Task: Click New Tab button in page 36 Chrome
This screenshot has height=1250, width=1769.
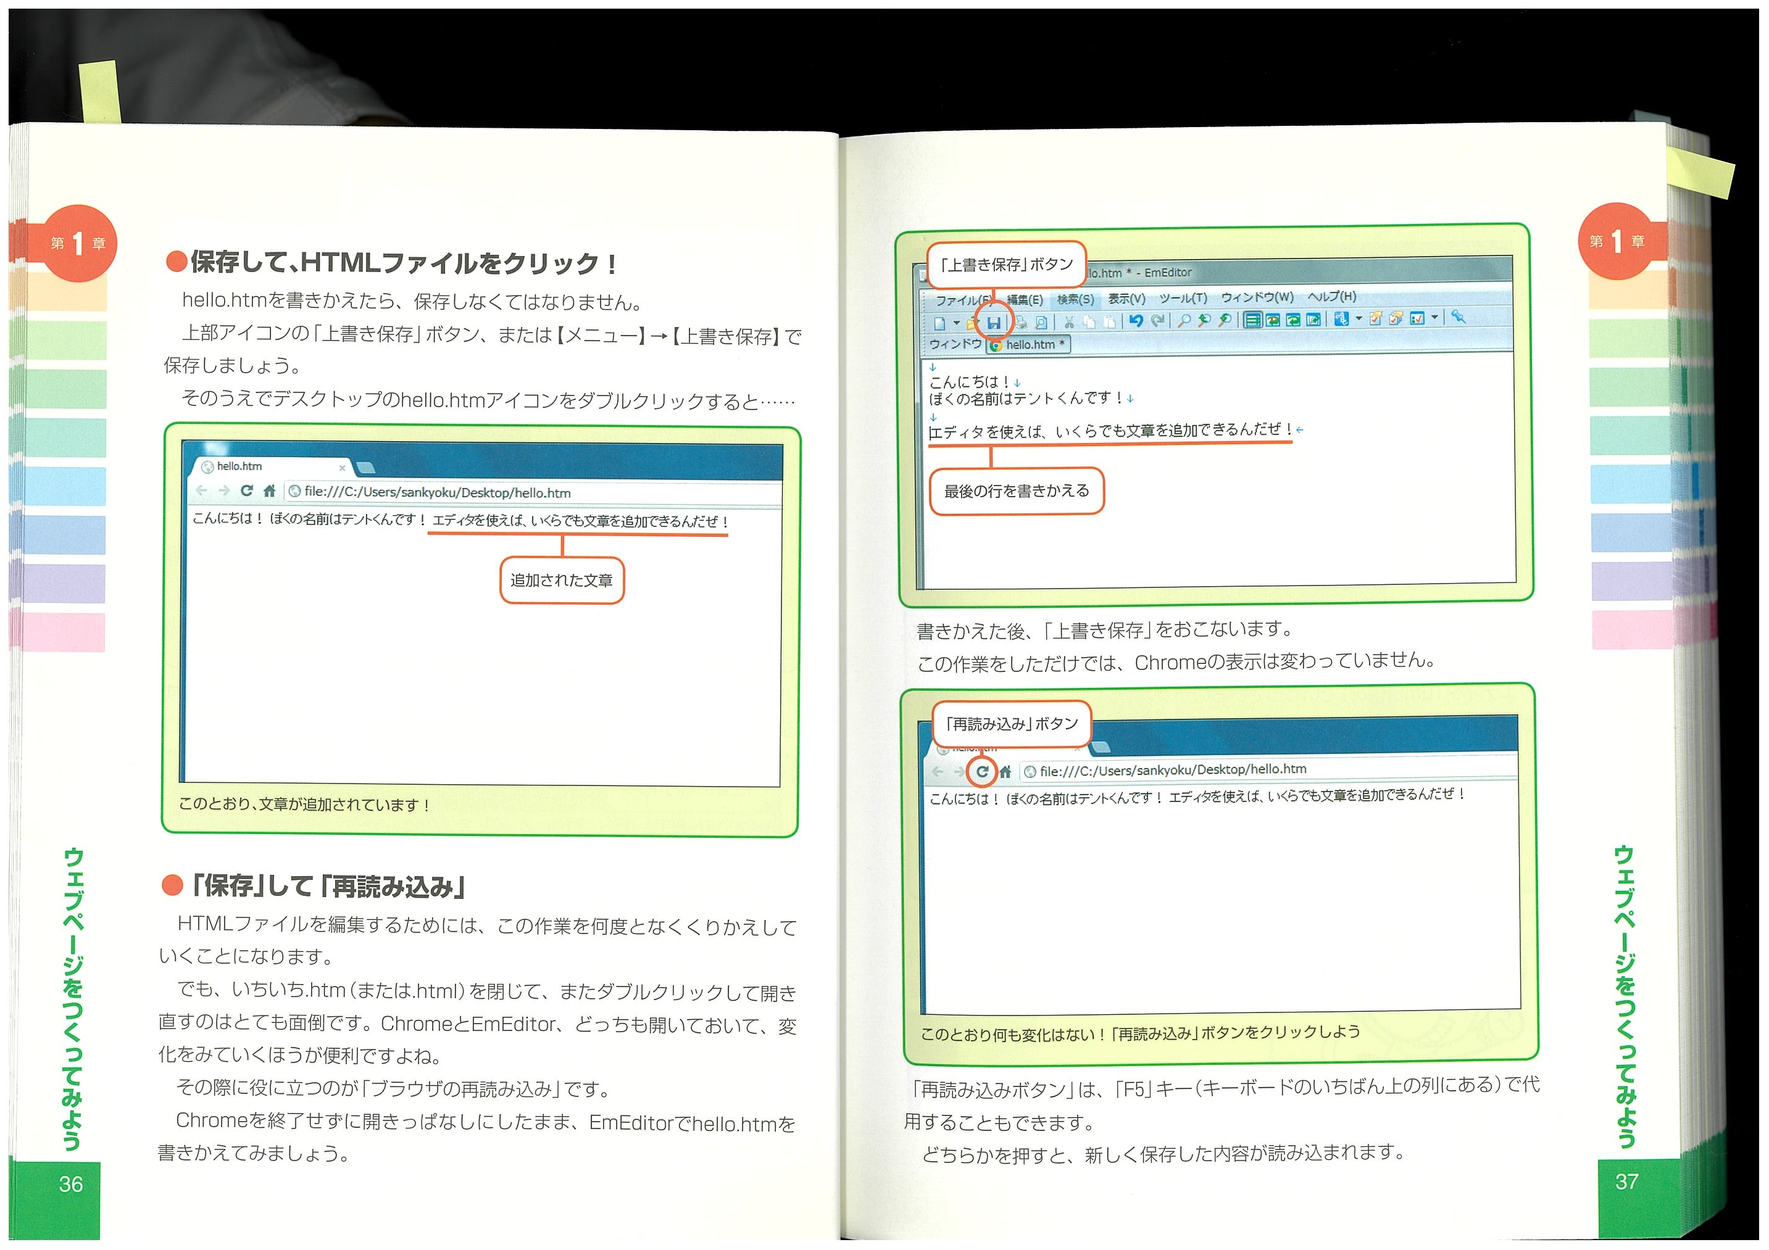Action: [365, 468]
